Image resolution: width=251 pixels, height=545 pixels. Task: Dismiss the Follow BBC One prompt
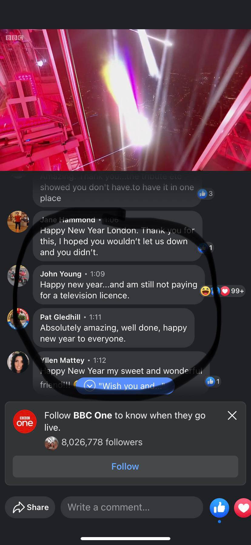point(232,415)
